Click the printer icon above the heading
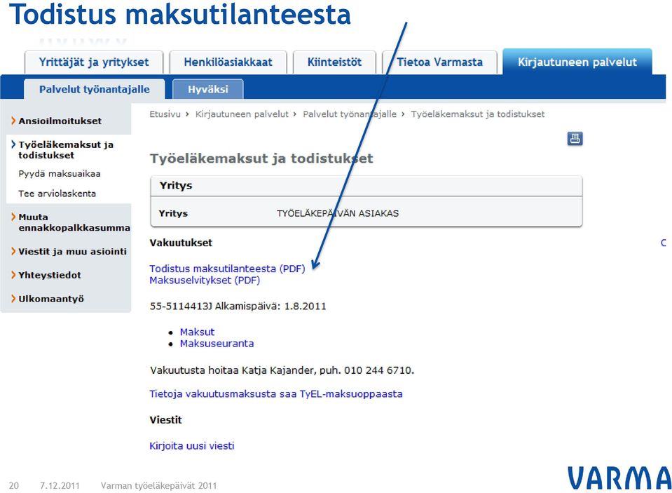672x493 pixels. (x=575, y=139)
